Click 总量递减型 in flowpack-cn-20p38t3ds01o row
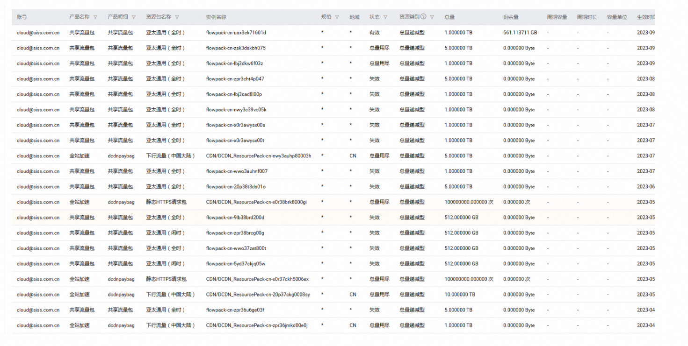688x346 pixels. pyautogui.click(x=412, y=187)
